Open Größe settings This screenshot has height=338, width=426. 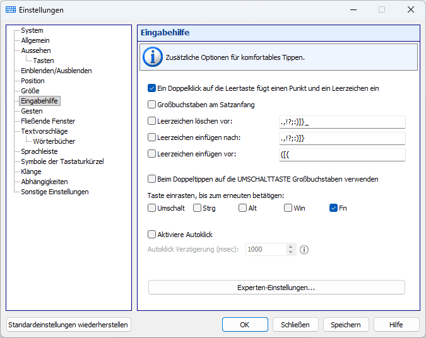tap(30, 91)
